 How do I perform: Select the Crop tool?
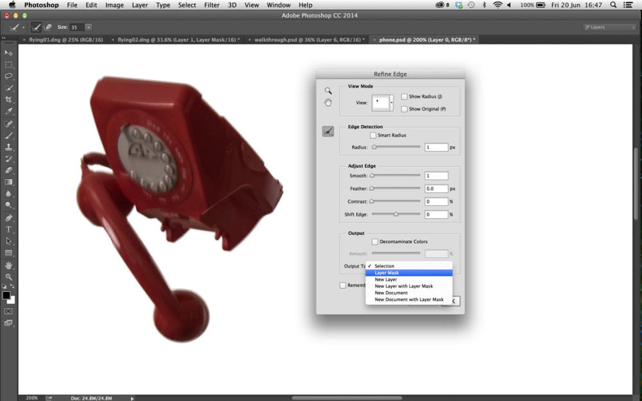pos(8,99)
